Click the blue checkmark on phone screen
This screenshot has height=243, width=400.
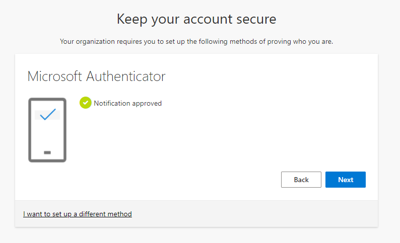tap(47, 115)
